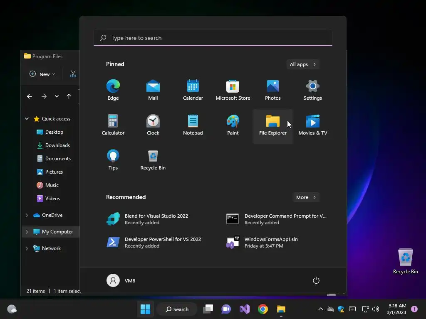The height and width of the screenshot is (319, 426).
Task: Click the Start menu search box
Action: 213,38
